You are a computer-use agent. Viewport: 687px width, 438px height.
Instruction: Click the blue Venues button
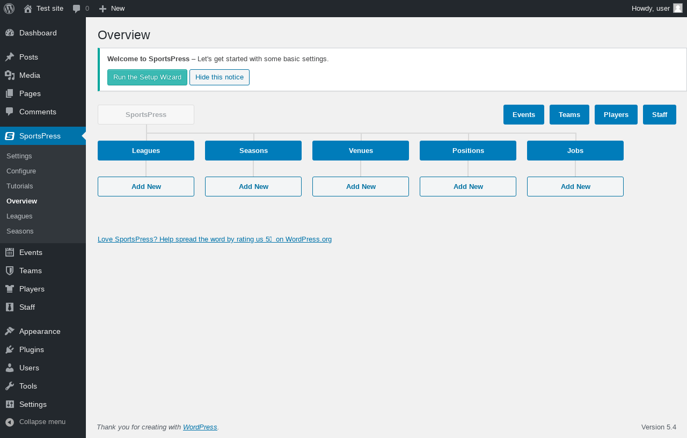(361, 150)
